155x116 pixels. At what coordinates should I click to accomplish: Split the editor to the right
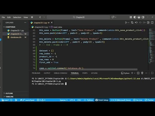[x=152, y=23]
